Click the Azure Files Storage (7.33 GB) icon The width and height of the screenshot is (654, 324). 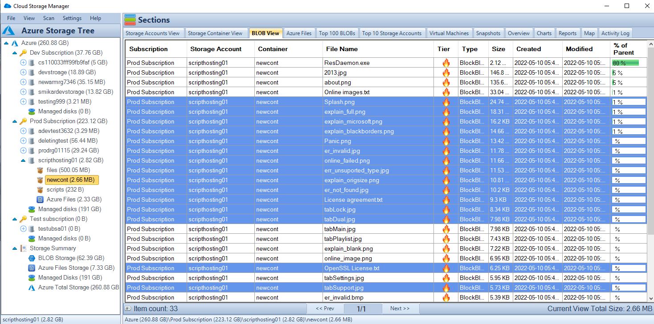(x=32, y=268)
